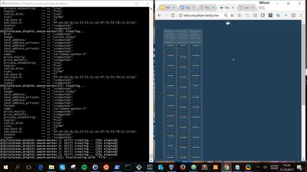307x172 pixels.
Task: Open PowerShell from the taskbar
Action: tap(117, 167)
